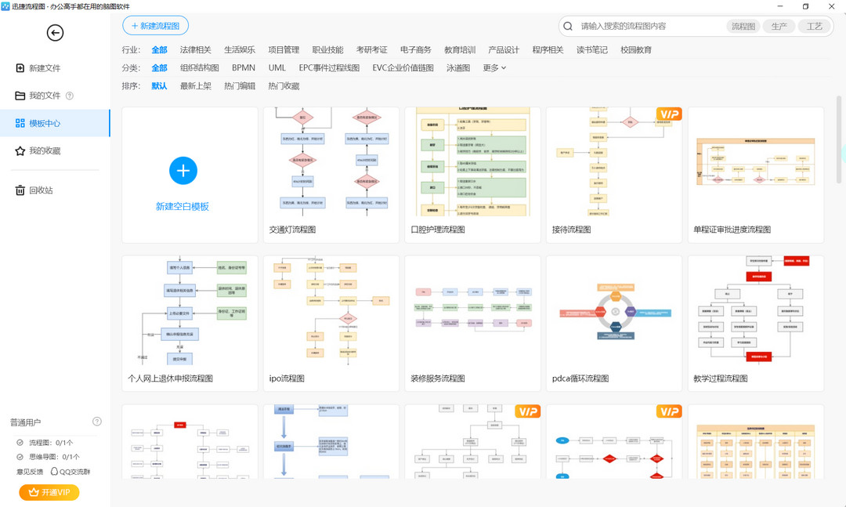This screenshot has width=846, height=507.
Task: Click the 我的收藏 star icon
Action: pos(20,151)
